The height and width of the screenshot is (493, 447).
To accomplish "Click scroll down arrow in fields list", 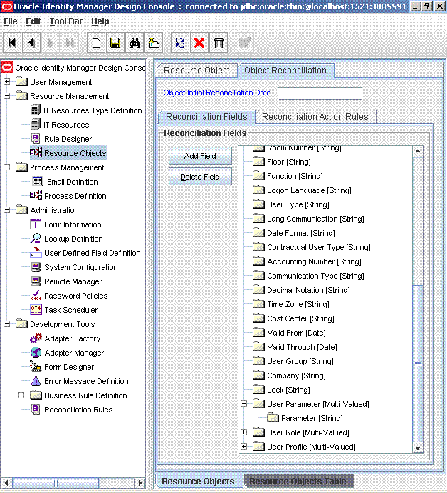I will (x=418, y=447).
